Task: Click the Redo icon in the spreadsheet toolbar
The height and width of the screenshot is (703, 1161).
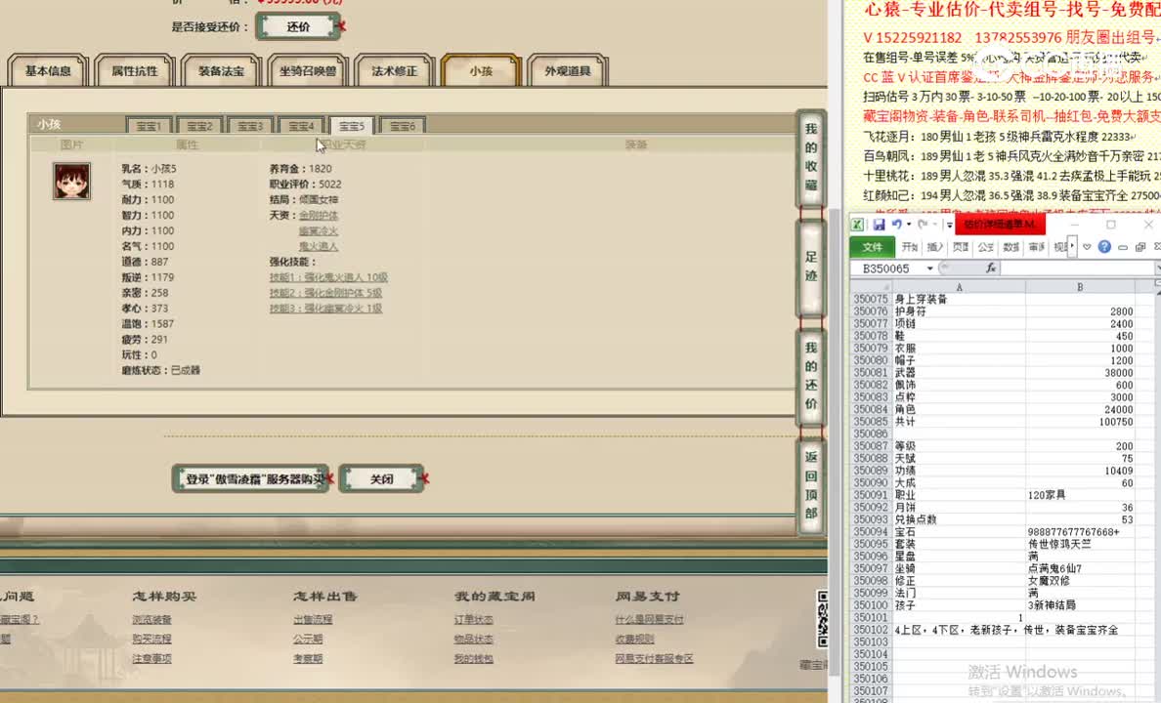Action: 924,225
